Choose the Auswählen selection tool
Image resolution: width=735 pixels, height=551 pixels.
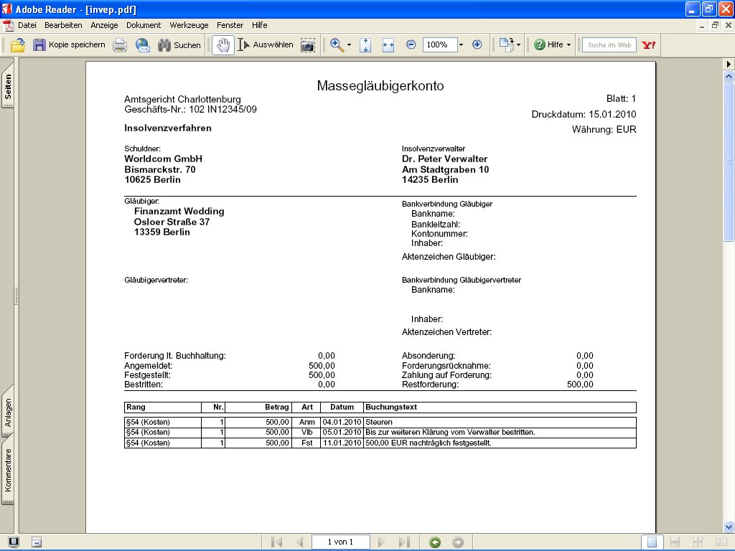(x=266, y=45)
